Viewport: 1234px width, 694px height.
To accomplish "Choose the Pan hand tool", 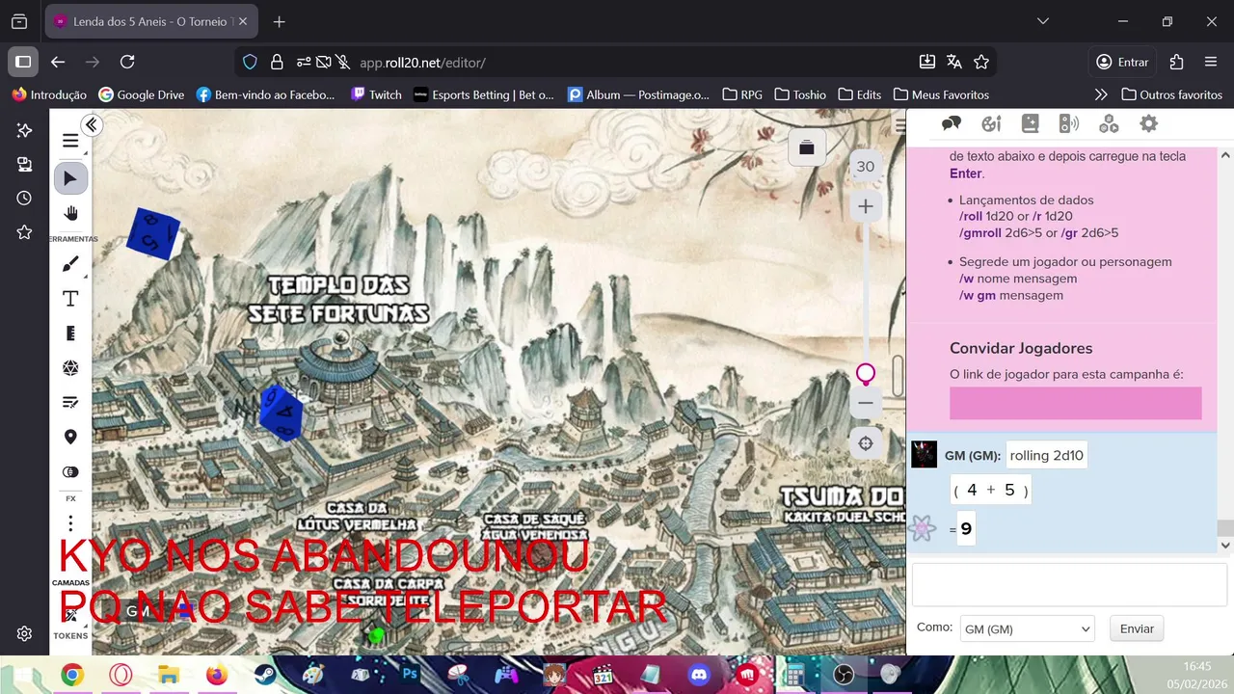I will pyautogui.click(x=70, y=213).
